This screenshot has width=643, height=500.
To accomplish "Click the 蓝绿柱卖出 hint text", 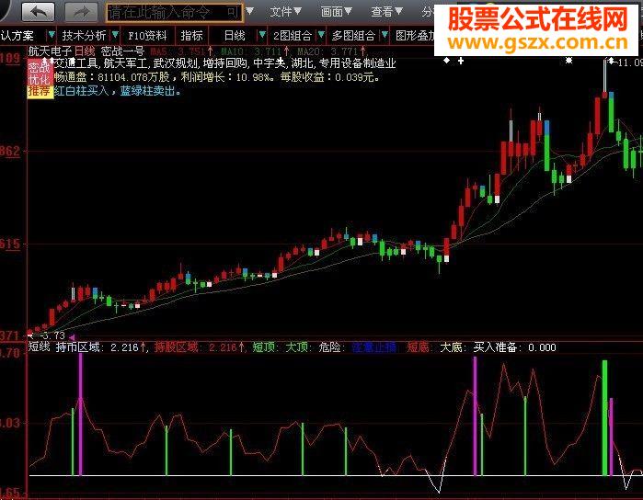I will point(150,91).
